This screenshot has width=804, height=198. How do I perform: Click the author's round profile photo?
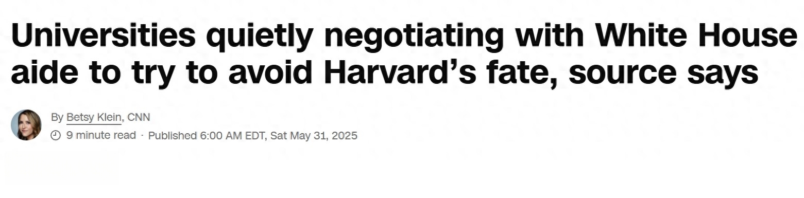26,125
